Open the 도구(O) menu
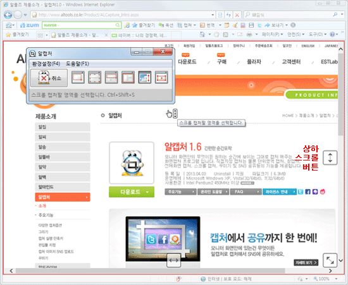Image resolution: width=348 pixels, height=285 pixels. point(318,34)
